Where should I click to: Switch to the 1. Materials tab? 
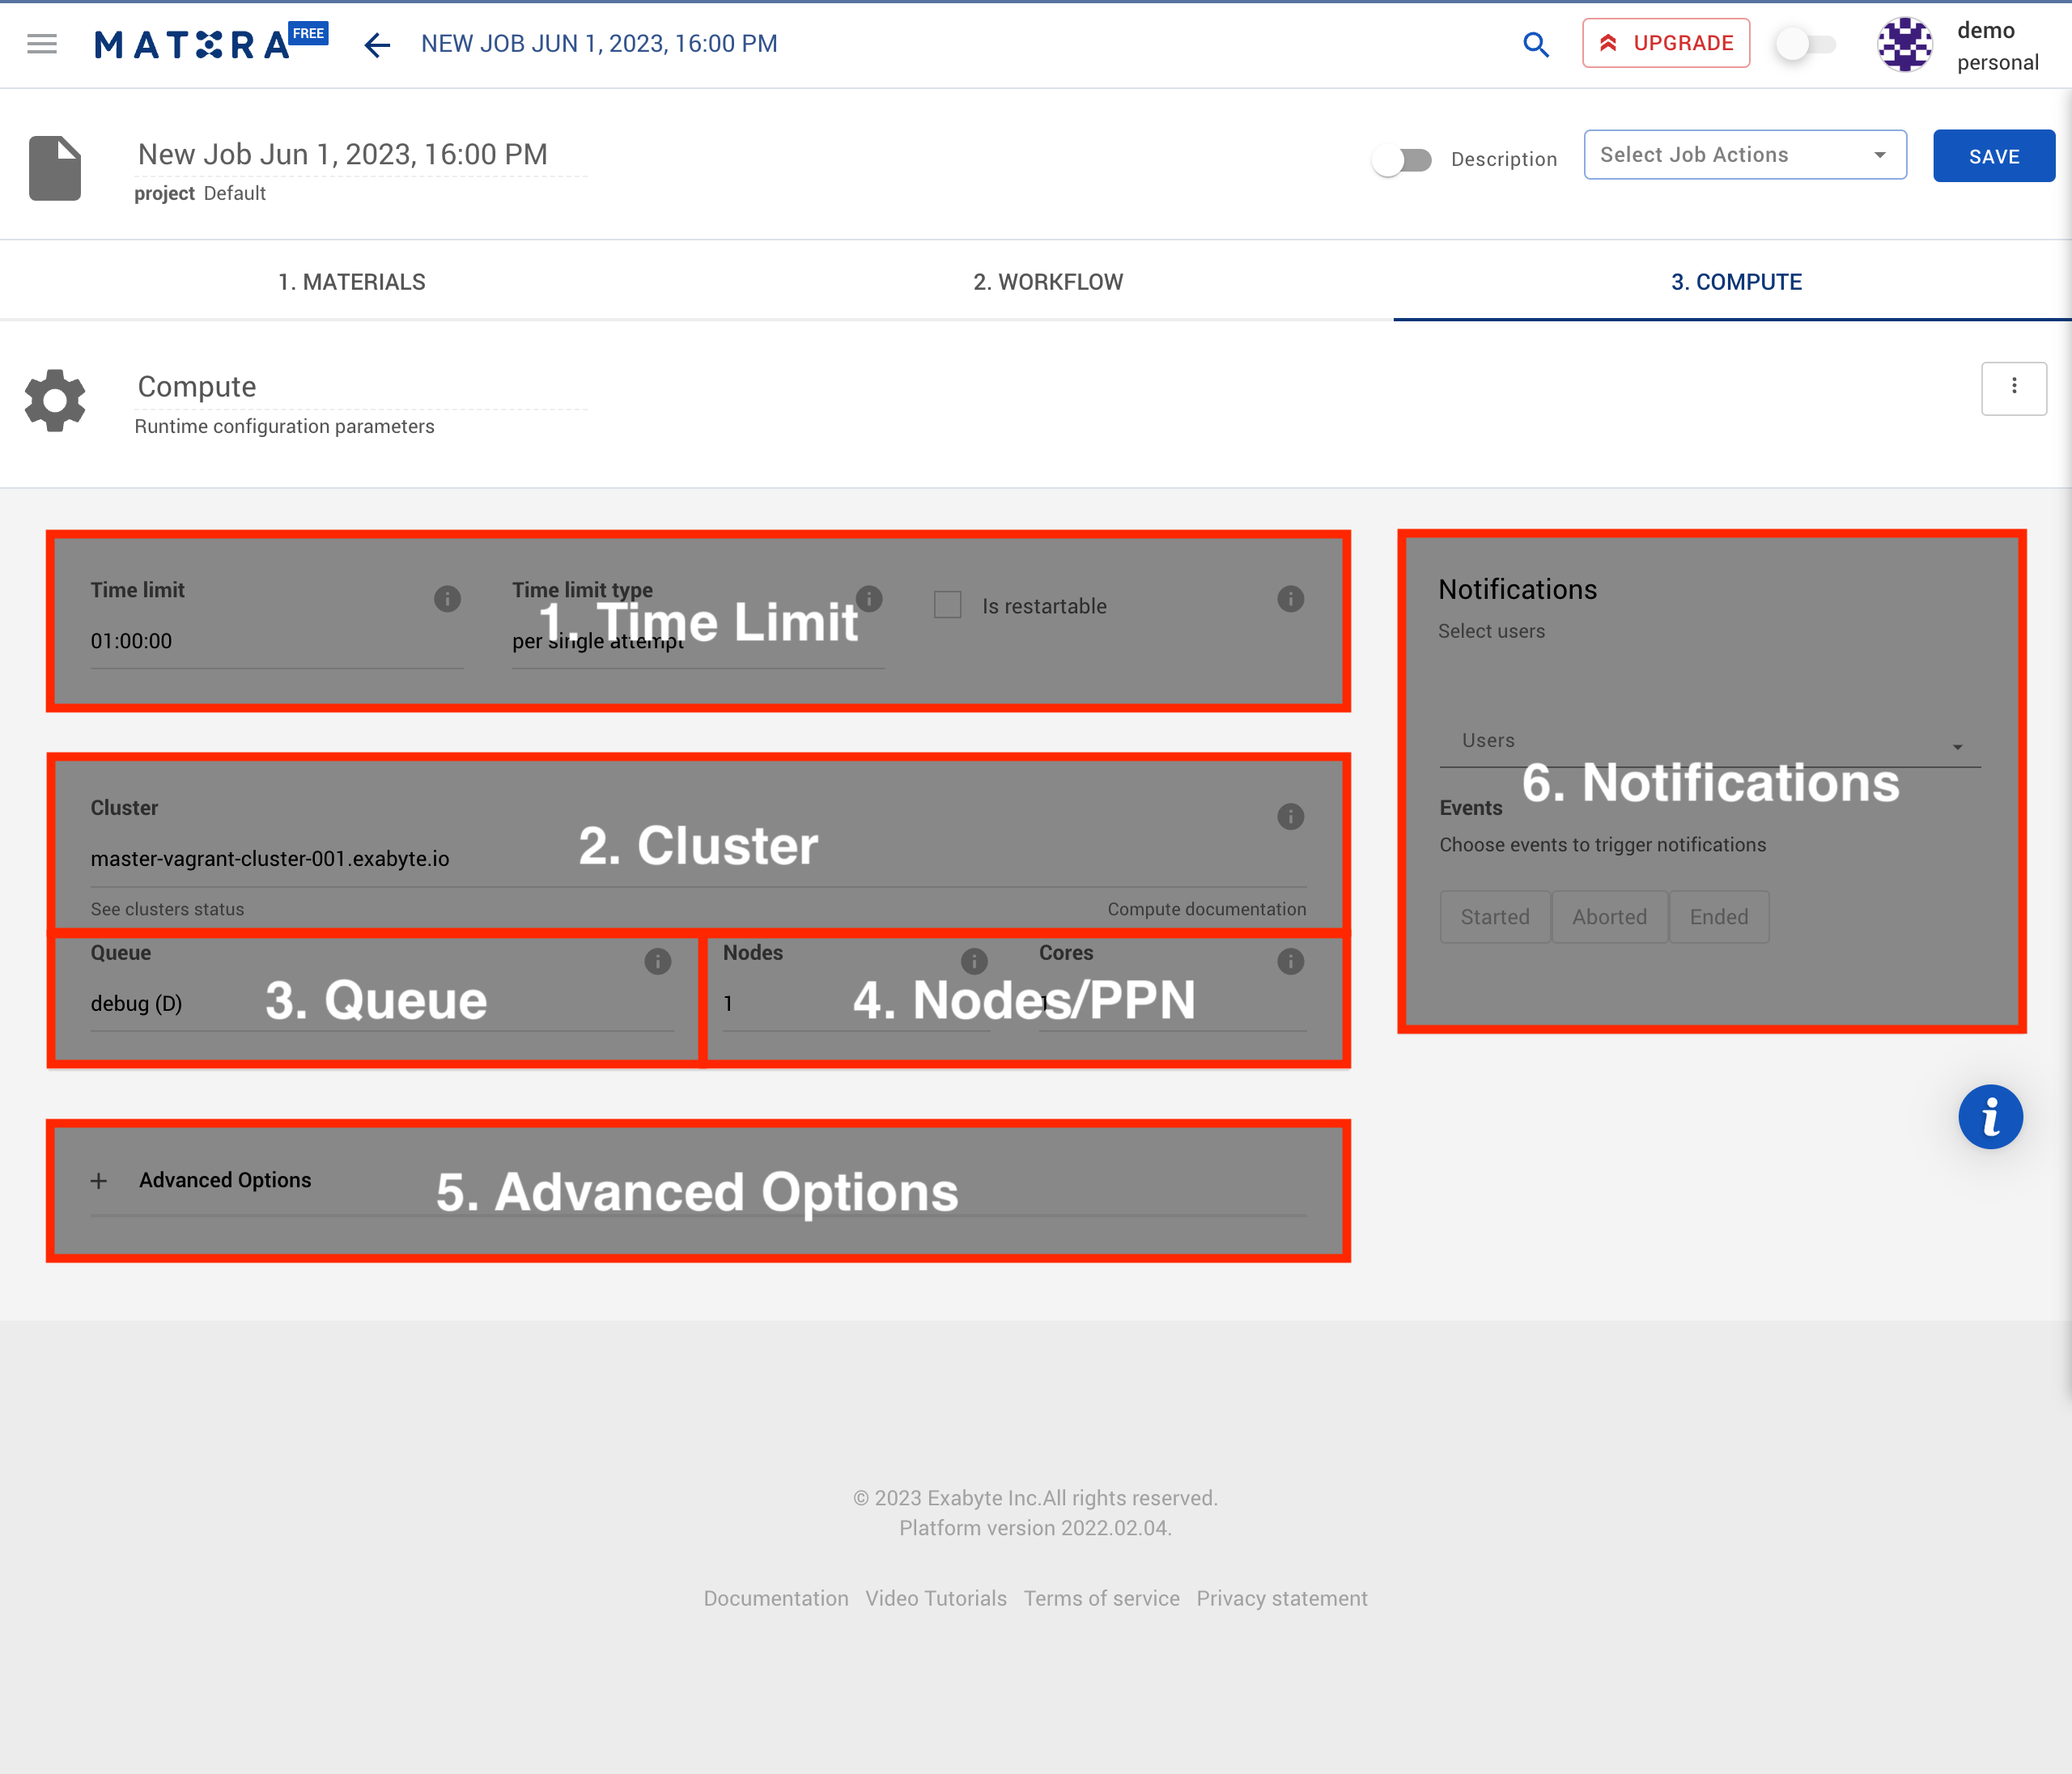pos(352,282)
